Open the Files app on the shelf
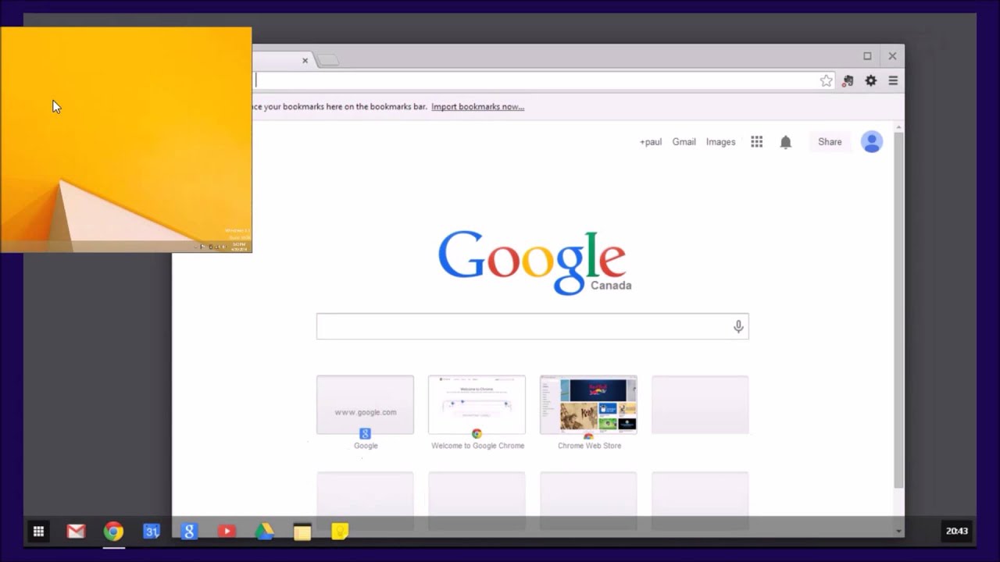The image size is (1000, 562). 302,532
